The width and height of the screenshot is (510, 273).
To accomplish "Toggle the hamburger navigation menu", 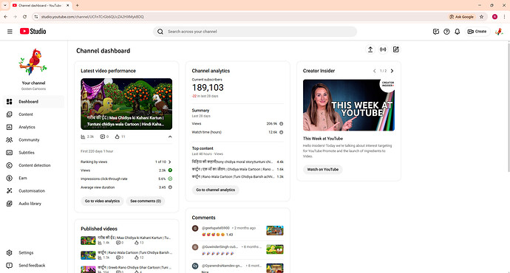I will coord(10,32).
